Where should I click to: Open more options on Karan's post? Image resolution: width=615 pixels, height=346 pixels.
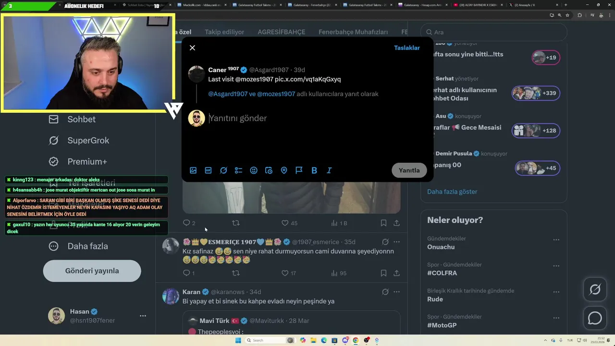(396, 292)
